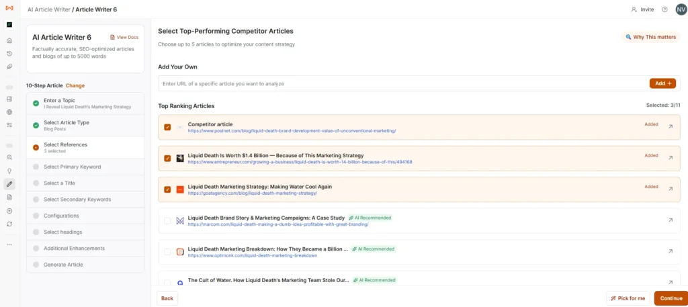Open the Select Primary Keyword step
Viewport: 688px width, 307px height.
click(x=85, y=167)
